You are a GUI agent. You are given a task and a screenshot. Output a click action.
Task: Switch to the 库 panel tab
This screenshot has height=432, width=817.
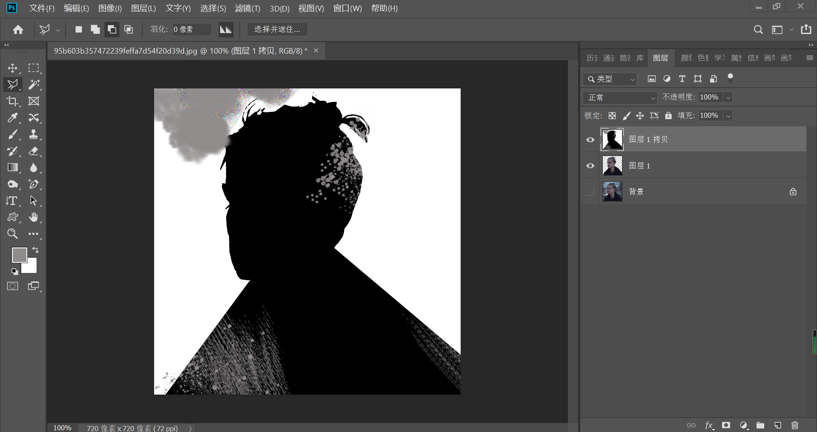pyautogui.click(x=640, y=58)
